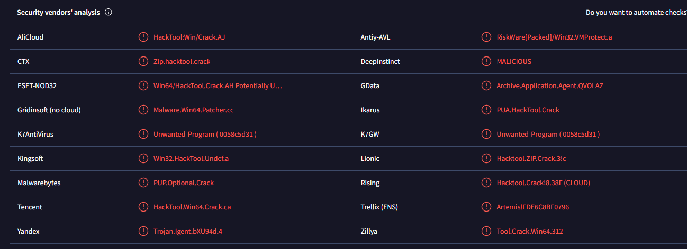
Task: Click the 'Do you want to automate checks' link
Action: 635,12
